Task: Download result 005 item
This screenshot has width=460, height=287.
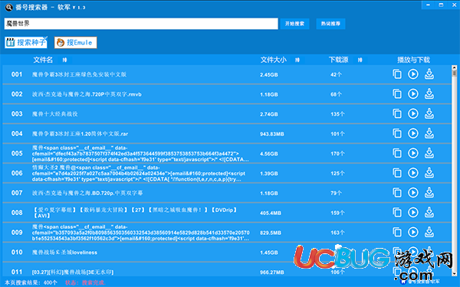Action: click(x=429, y=153)
